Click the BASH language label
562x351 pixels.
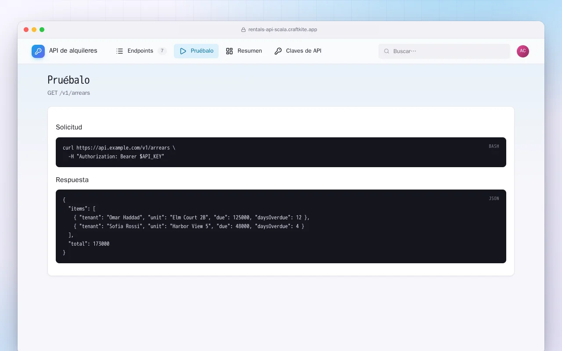494,146
